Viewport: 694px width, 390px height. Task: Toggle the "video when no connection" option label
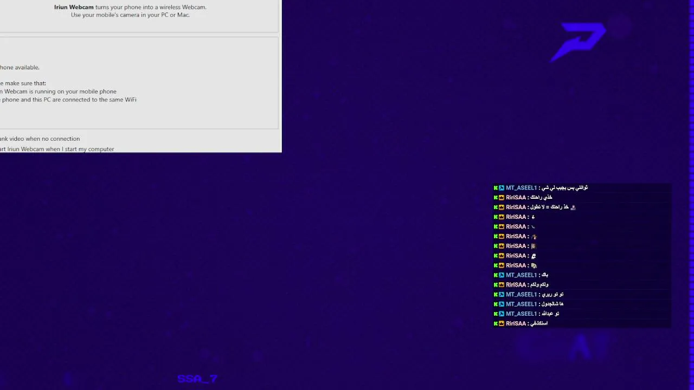coord(40,139)
